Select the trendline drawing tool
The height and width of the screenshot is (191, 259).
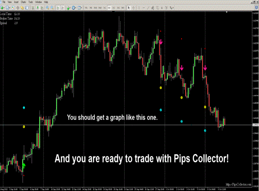coord(148,8)
